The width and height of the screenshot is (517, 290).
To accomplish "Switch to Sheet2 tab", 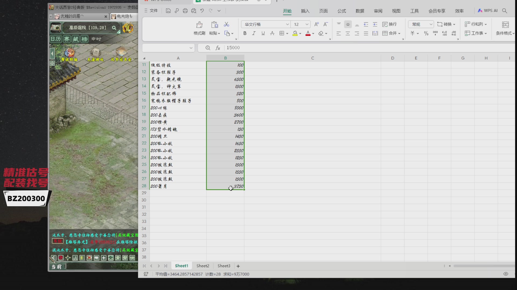I will 203,266.
